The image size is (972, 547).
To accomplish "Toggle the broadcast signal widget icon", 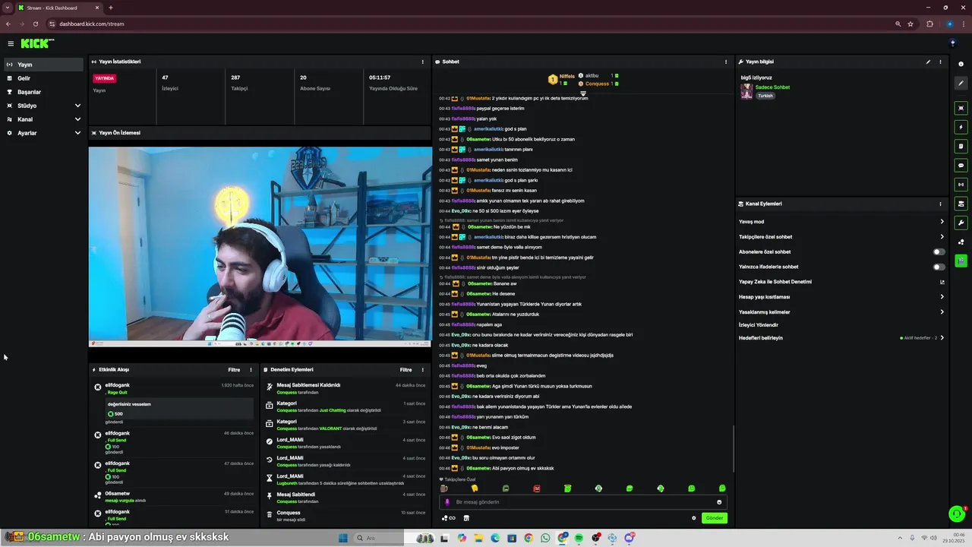I will pyautogui.click(x=961, y=184).
